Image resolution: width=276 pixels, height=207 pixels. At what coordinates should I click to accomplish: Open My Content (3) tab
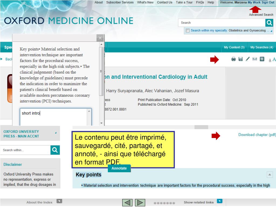(234, 47)
